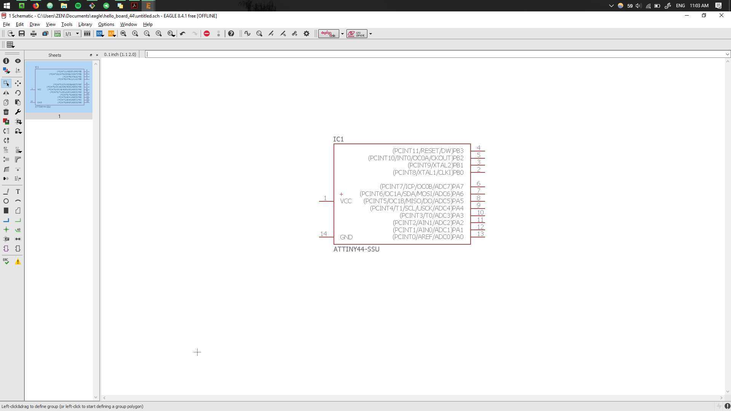Viewport: 731px width, 411px height.
Task: Select the Info tool in left toolbar
Action: tap(6, 61)
